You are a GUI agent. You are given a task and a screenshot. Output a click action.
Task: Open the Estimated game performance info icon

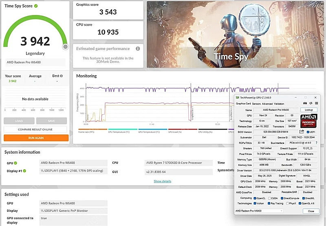(x=138, y=49)
